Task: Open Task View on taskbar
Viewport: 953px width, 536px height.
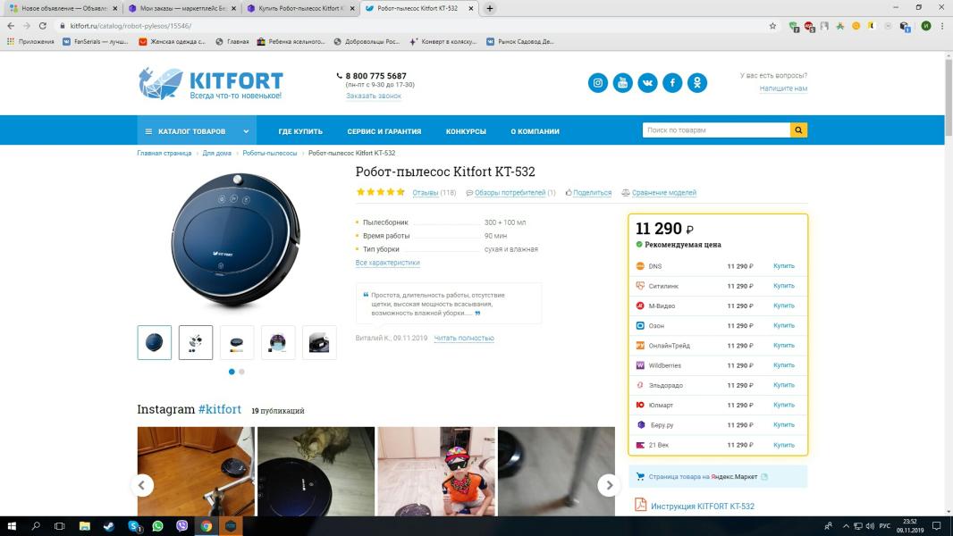Action: pyautogui.click(x=60, y=526)
